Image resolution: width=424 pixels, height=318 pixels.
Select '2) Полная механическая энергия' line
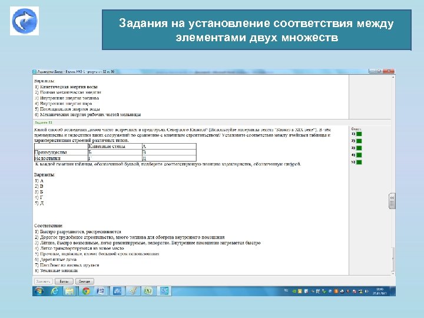click(x=68, y=92)
